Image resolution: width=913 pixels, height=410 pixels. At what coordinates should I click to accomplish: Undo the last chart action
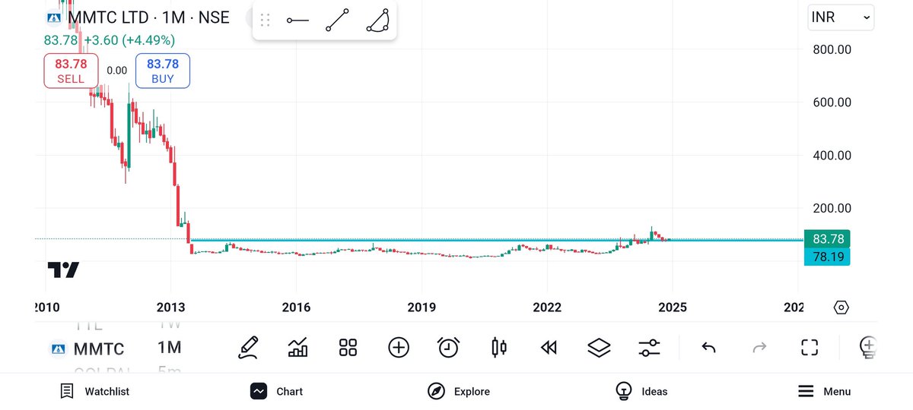[x=708, y=348]
